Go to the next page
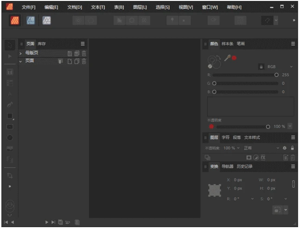299x229 pixels. click(46, 222)
